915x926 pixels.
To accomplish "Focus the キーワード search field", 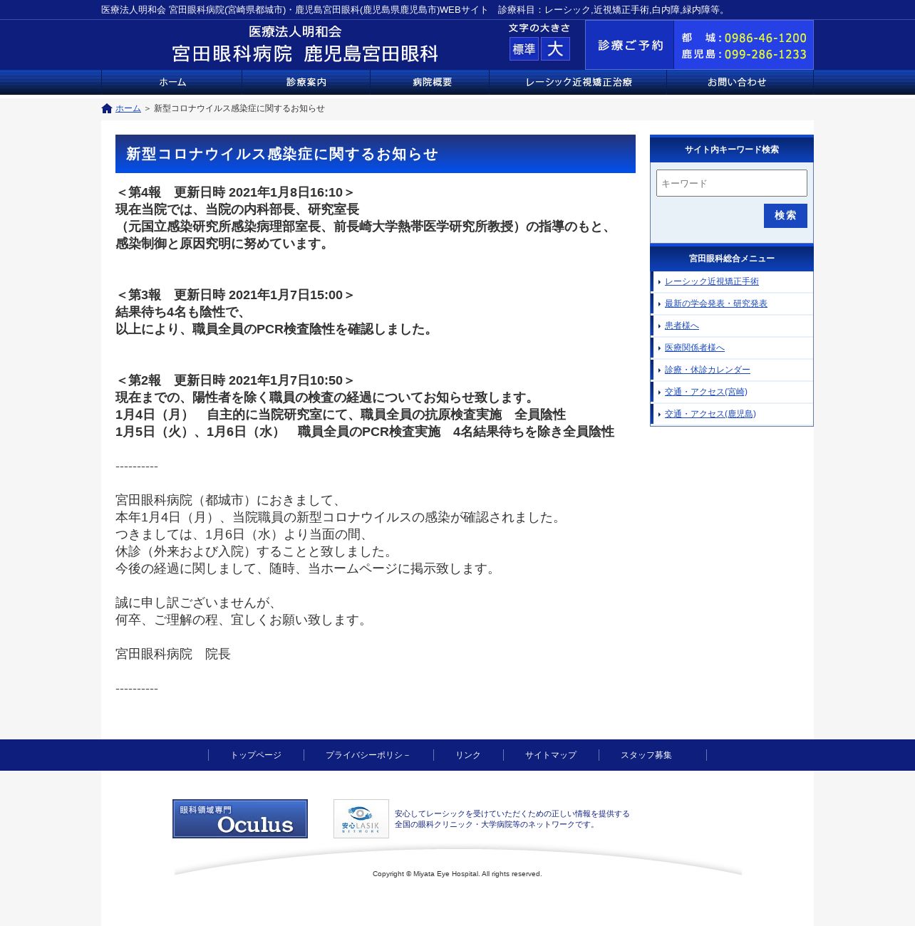I will 732,183.
